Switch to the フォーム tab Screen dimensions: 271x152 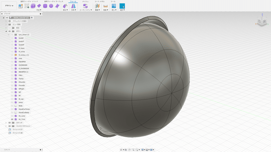pos(73,1)
